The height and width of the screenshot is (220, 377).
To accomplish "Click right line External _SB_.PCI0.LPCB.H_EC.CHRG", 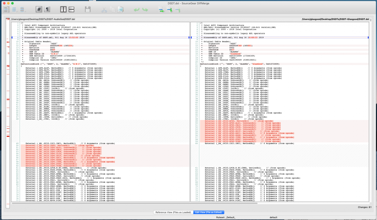I will click(245, 168).
